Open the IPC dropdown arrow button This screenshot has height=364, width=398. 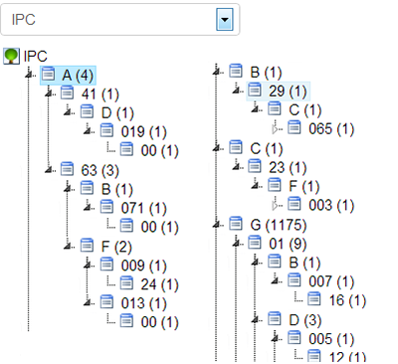tap(225, 20)
